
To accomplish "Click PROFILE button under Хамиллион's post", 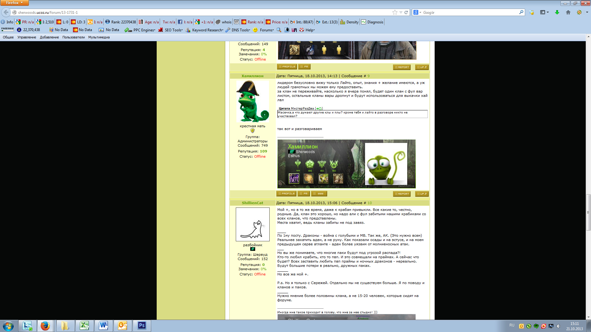I will tap(286, 194).
